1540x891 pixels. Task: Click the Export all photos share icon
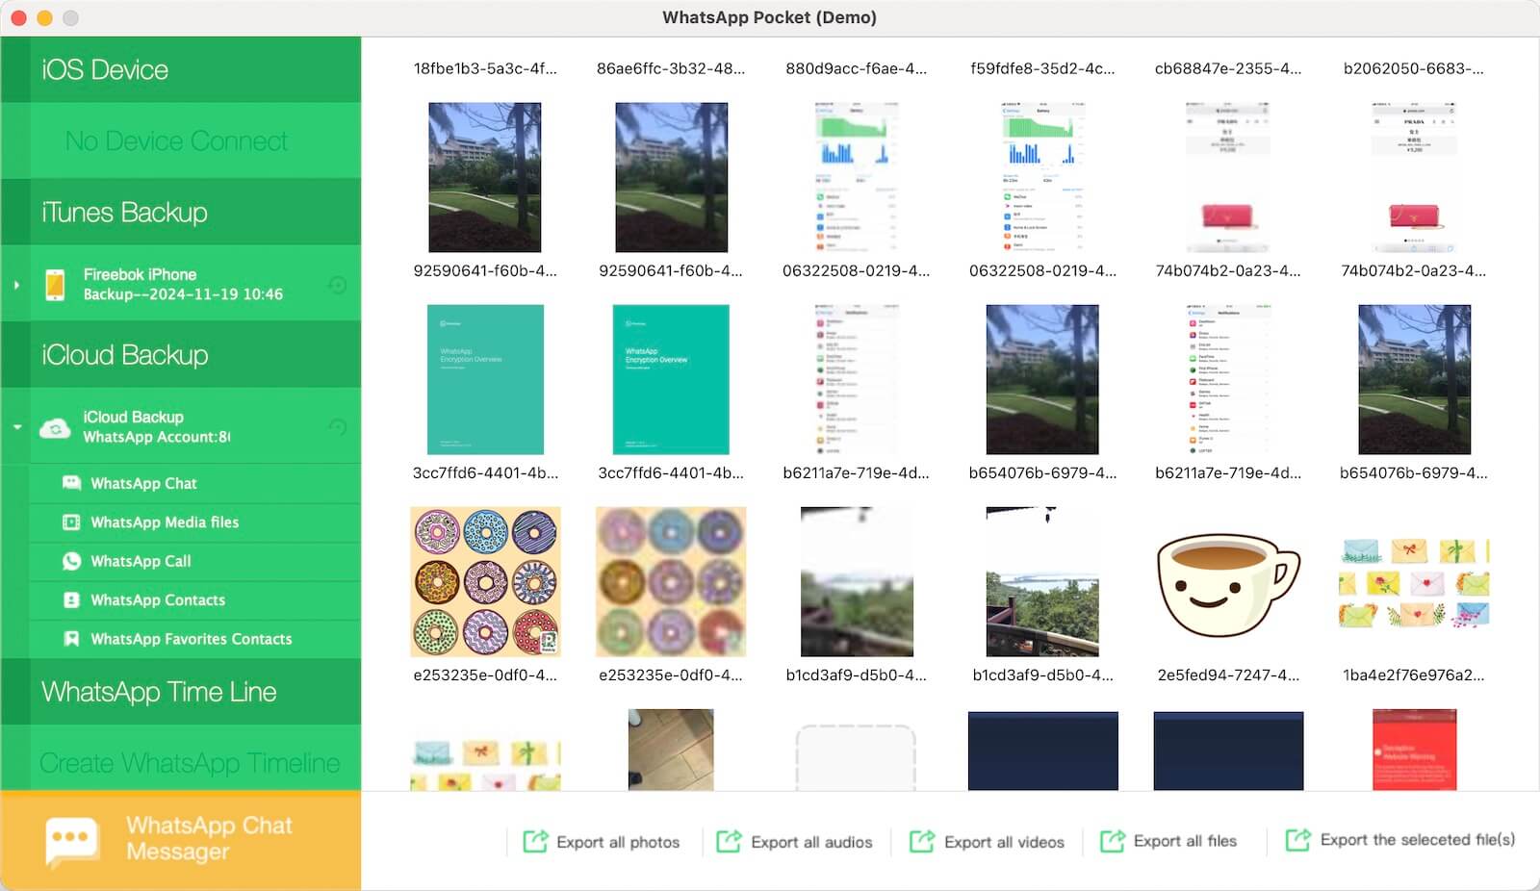[x=535, y=841]
